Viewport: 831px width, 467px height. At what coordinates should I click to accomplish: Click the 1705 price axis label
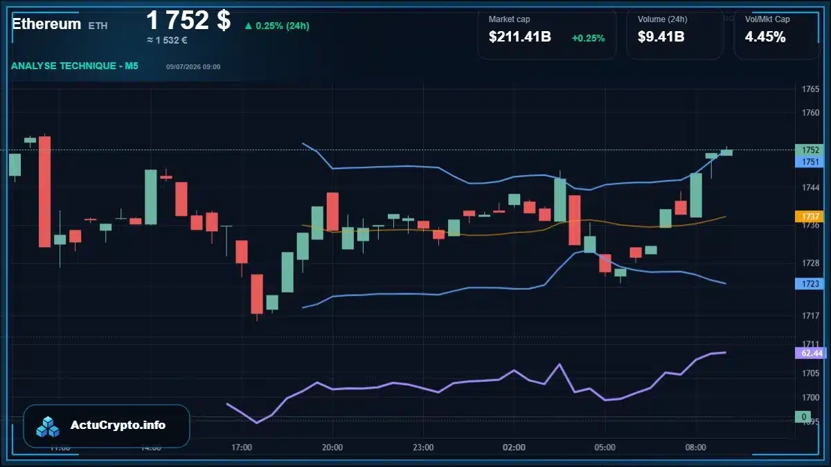point(810,373)
